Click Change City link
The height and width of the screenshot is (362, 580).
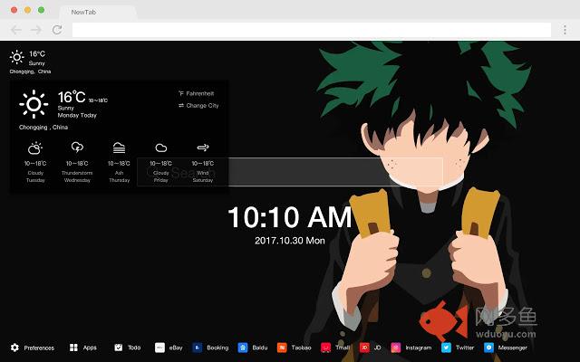click(x=198, y=106)
